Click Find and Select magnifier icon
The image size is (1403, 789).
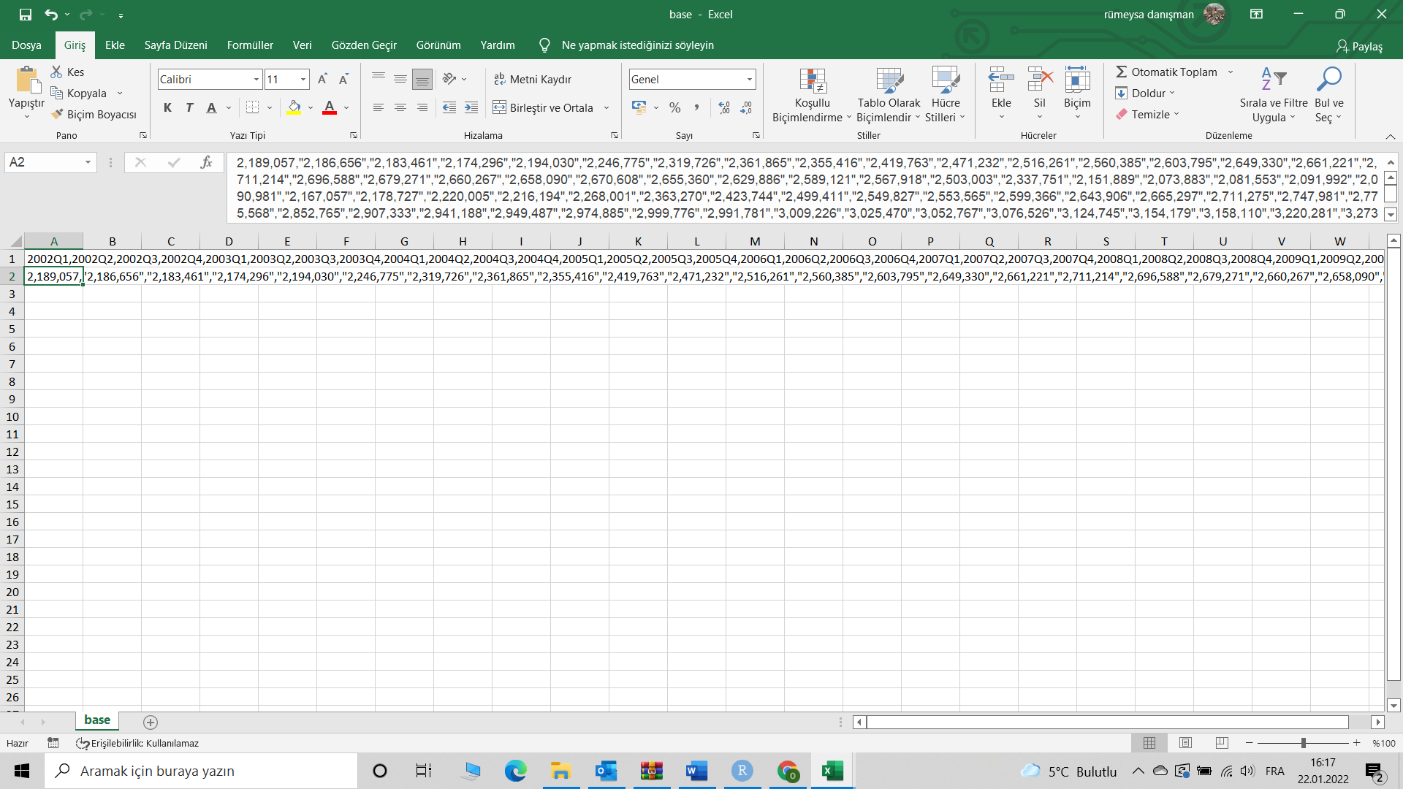tap(1328, 80)
